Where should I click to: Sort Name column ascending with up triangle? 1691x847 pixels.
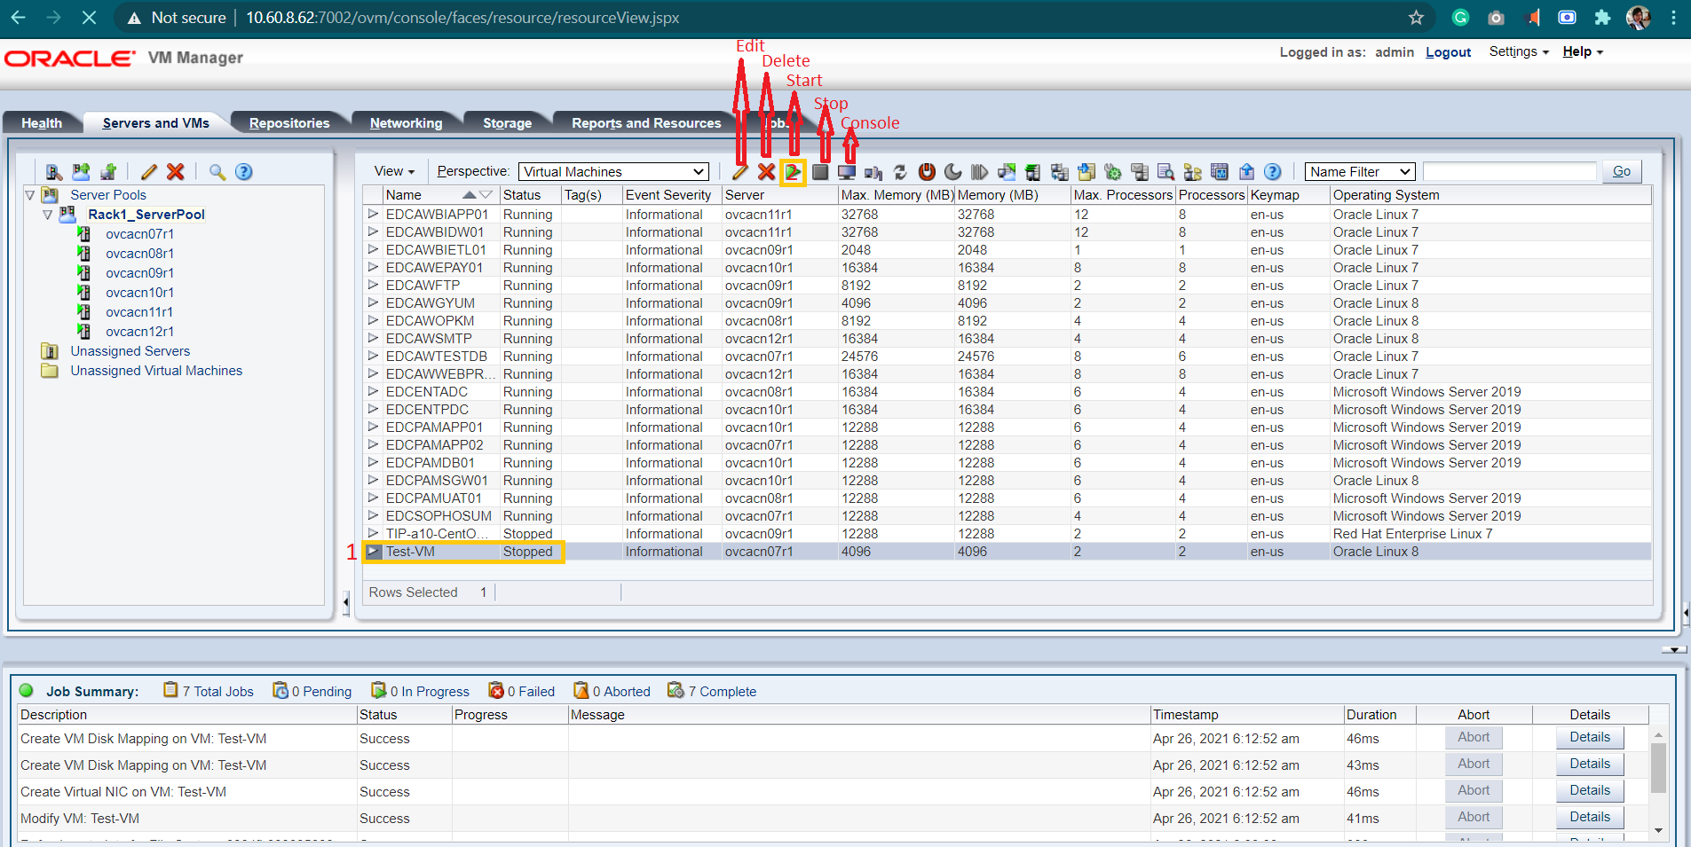(x=470, y=195)
